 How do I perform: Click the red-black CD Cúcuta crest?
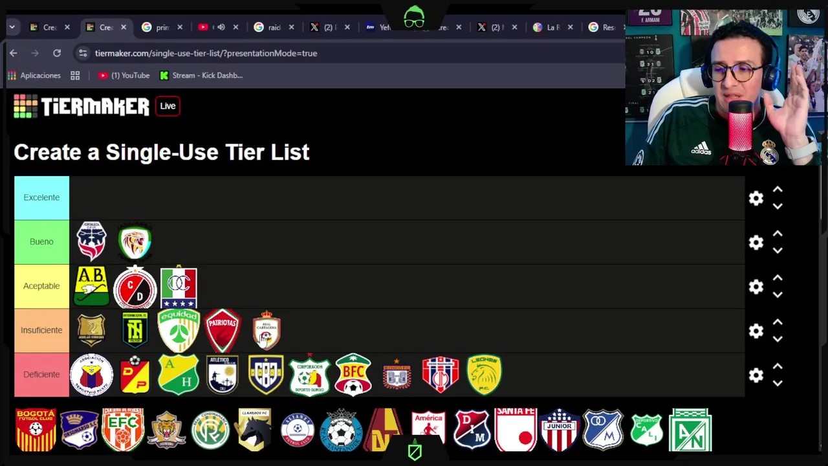pyautogui.click(x=135, y=287)
